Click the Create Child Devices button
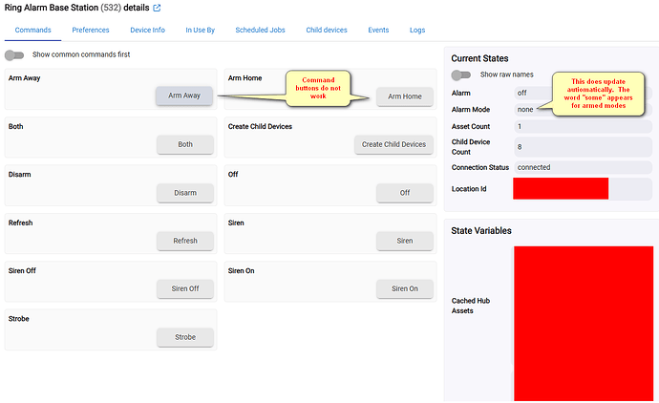This screenshot has height=403, width=659. (x=393, y=144)
